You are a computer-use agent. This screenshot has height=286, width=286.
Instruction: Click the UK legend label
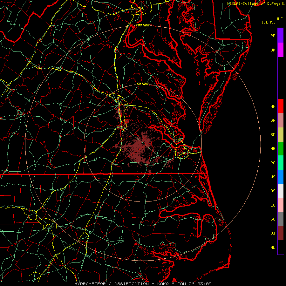pos(273,50)
